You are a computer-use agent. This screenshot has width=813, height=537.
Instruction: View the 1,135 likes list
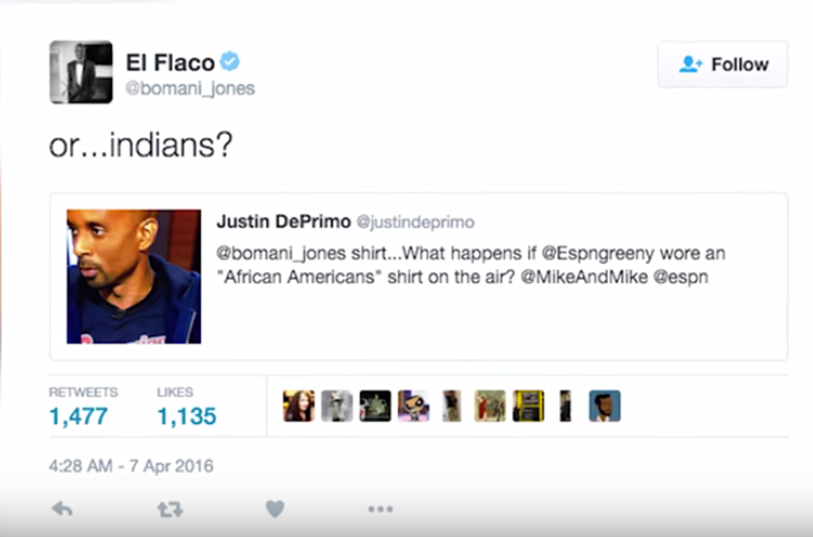[187, 407]
